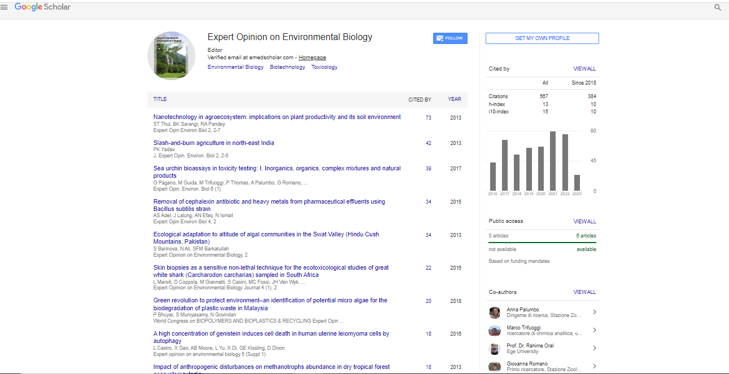Click the 2023 bar in citation chart
The height and width of the screenshot is (374, 729).
click(x=577, y=183)
